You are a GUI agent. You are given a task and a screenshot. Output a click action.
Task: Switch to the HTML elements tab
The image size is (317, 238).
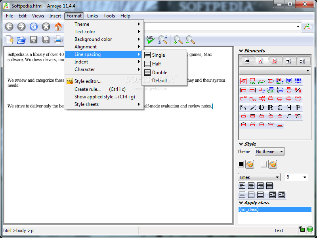(x=247, y=61)
